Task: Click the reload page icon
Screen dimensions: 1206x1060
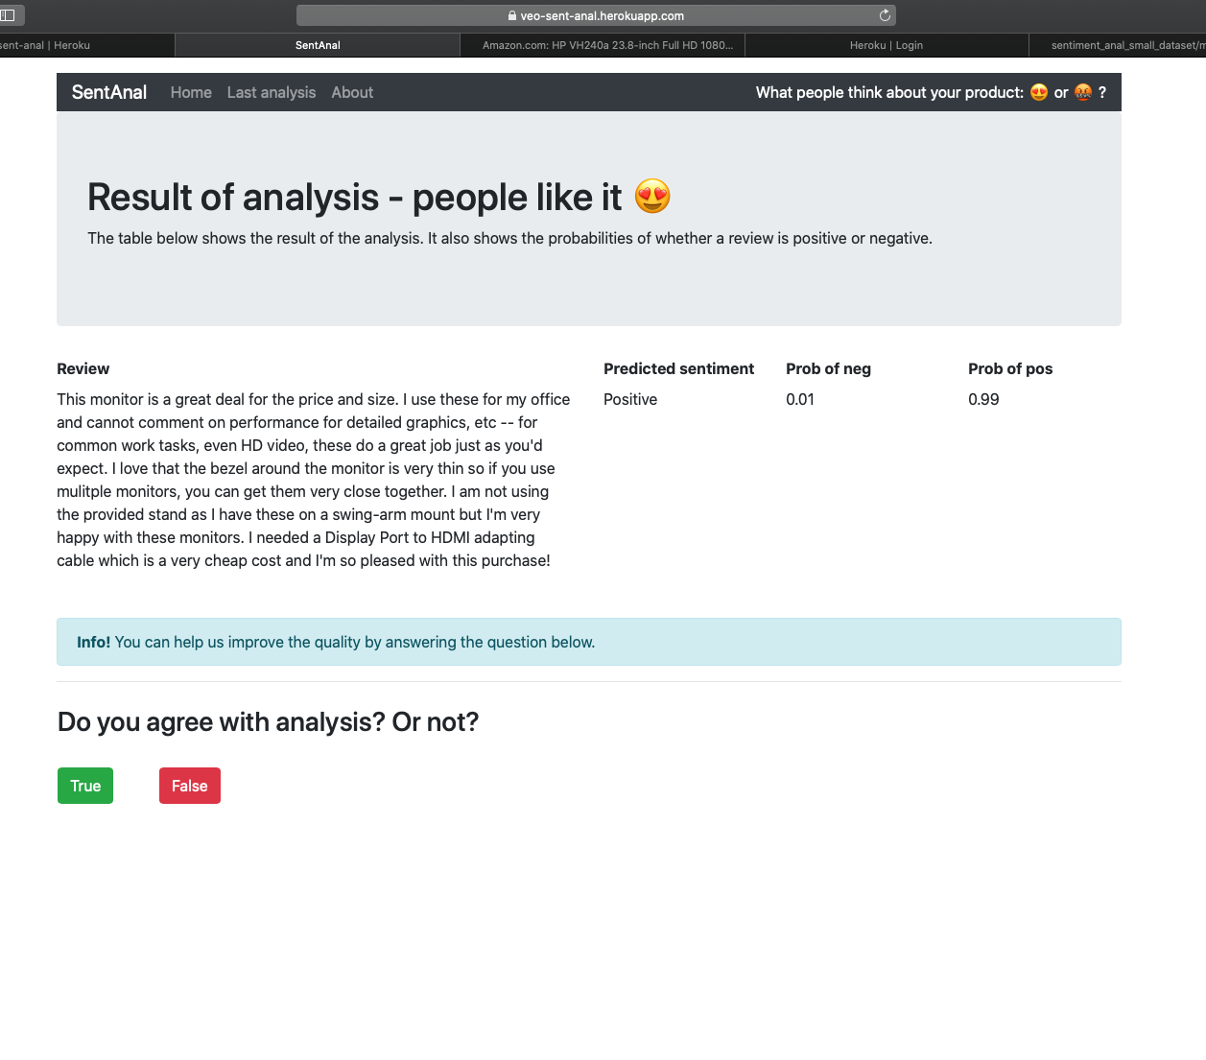Action: [885, 15]
